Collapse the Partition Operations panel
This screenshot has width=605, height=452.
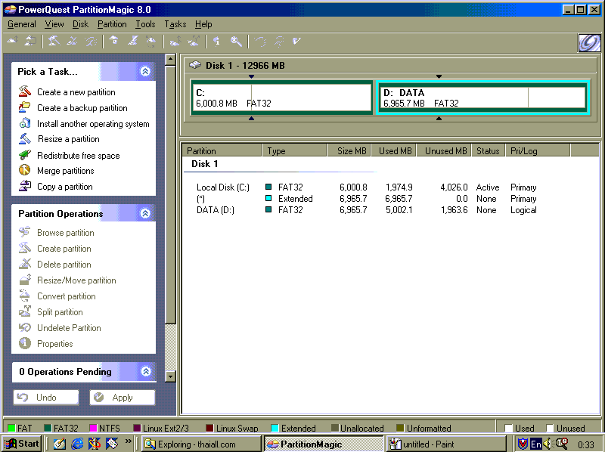(145, 214)
